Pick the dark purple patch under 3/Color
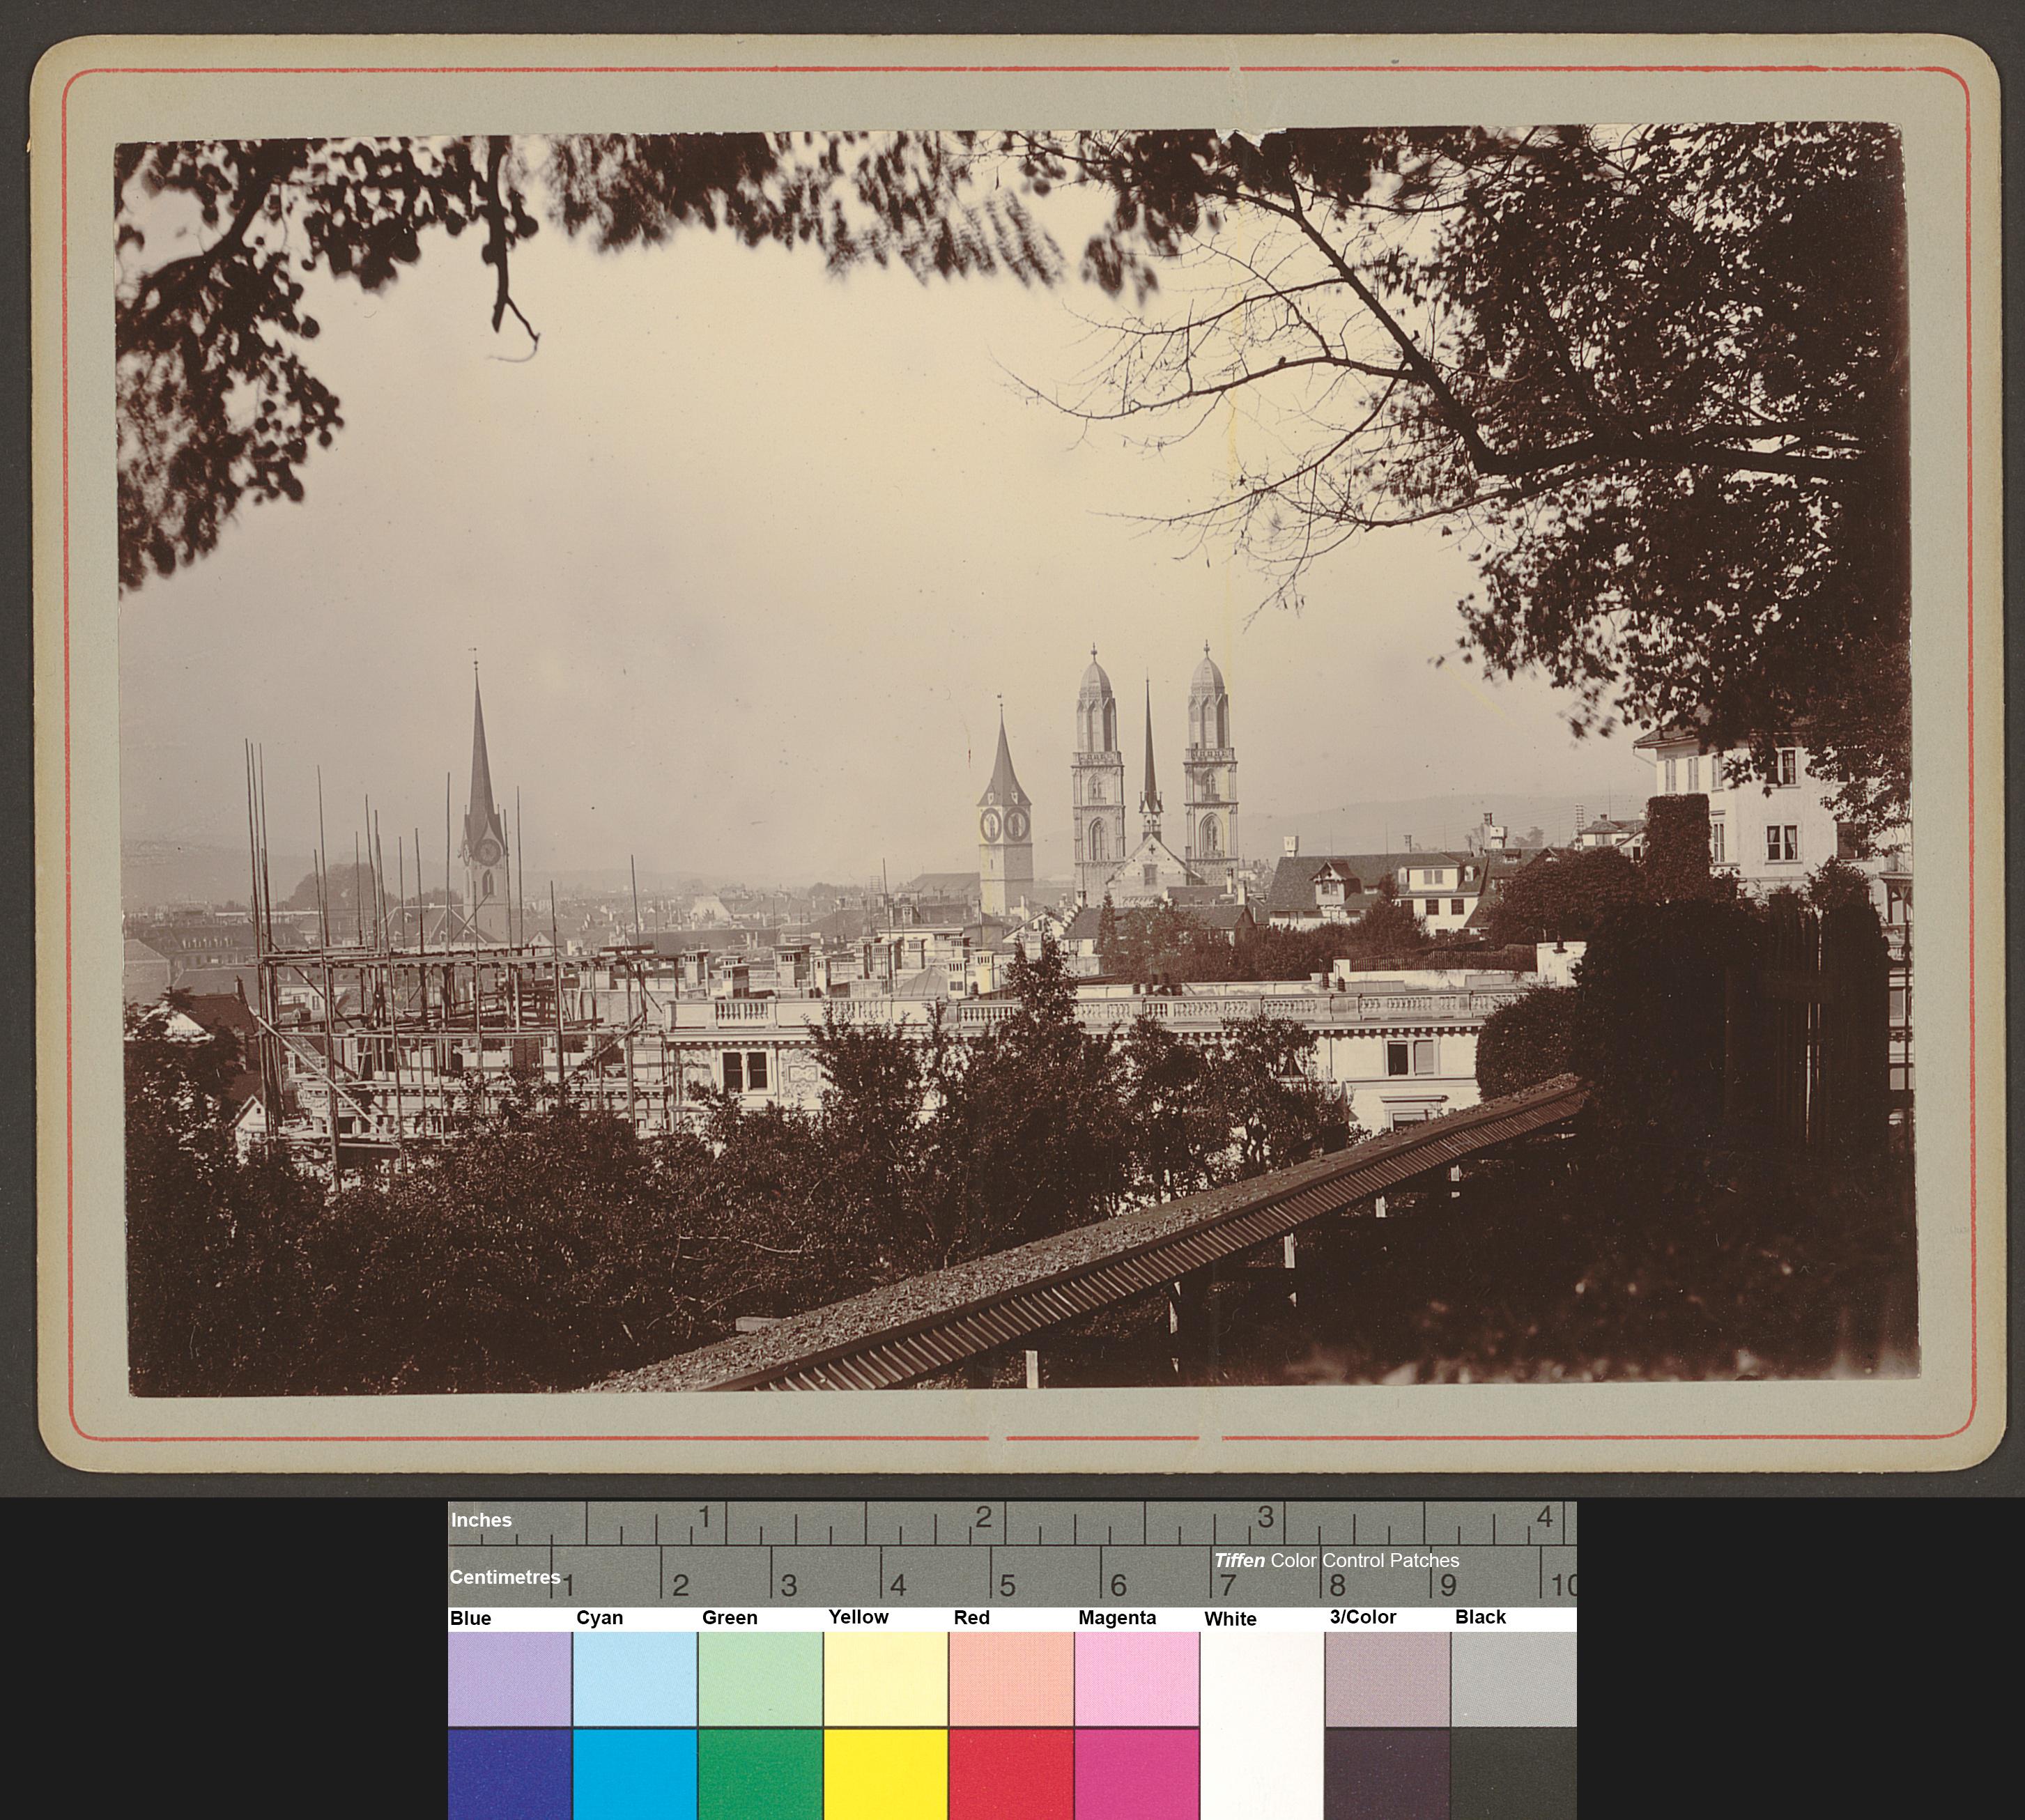The image size is (2025, 1820). [1387, 1775]
